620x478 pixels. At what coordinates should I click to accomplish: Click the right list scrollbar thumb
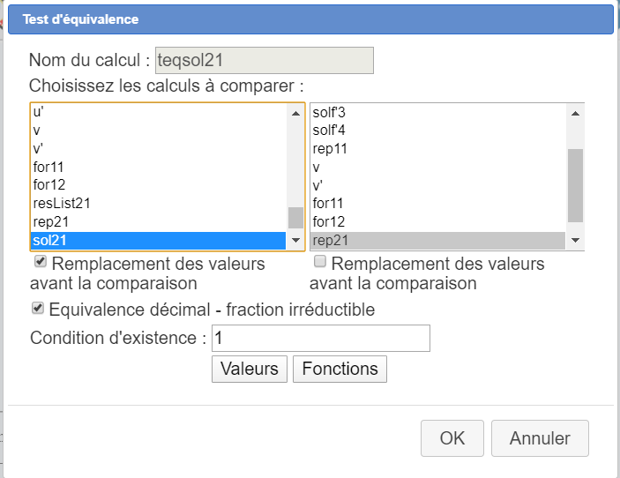tap(575, 185)
